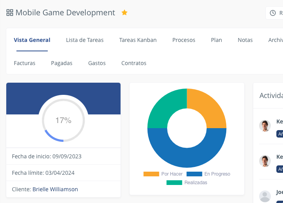Select the Plan tab
Image resolution: width=283 pixels, height=203 pixels.
point(216,40)
